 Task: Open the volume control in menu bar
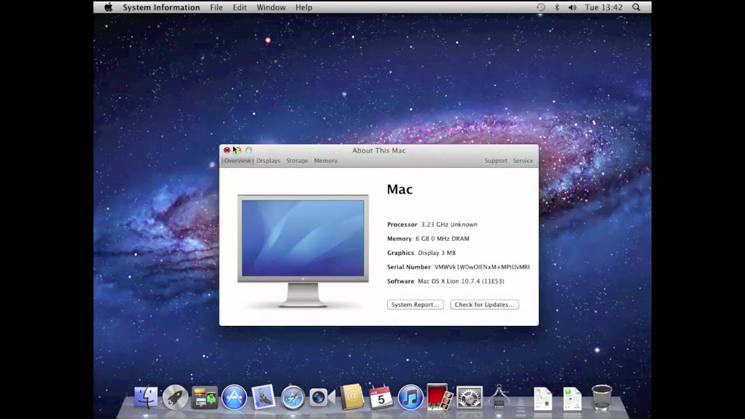[x=572, y=8]
